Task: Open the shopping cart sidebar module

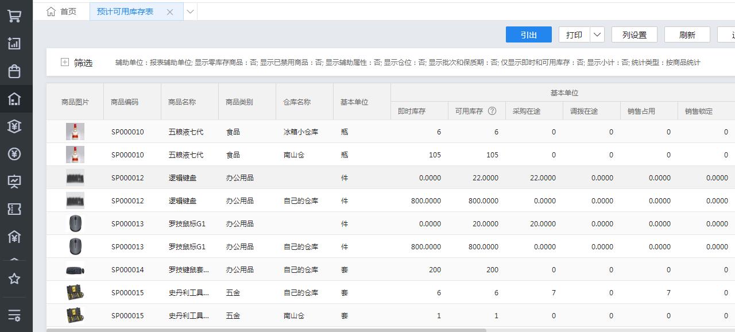Action: click(14, 16)
